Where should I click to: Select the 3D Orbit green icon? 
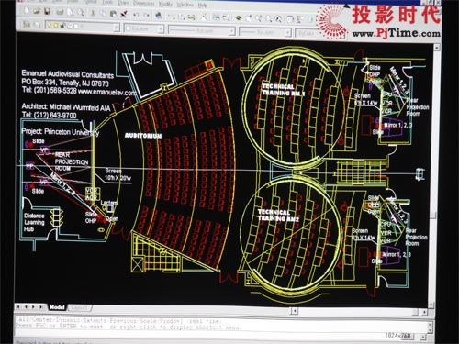click(238, 18)
